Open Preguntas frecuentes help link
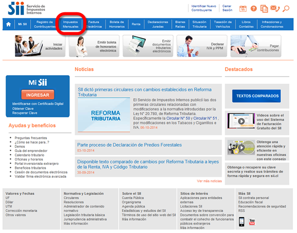The height and width of the screenshot is (233, 297). tap(31, 138)
